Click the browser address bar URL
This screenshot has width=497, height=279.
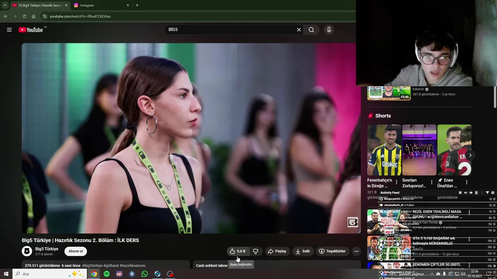pos(80,16)
